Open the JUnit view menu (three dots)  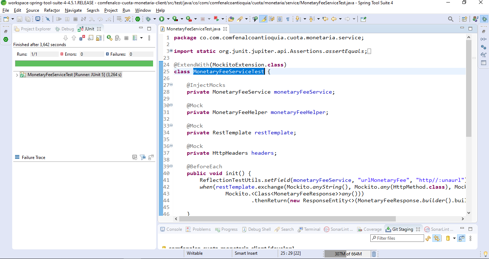click(149, 38)
